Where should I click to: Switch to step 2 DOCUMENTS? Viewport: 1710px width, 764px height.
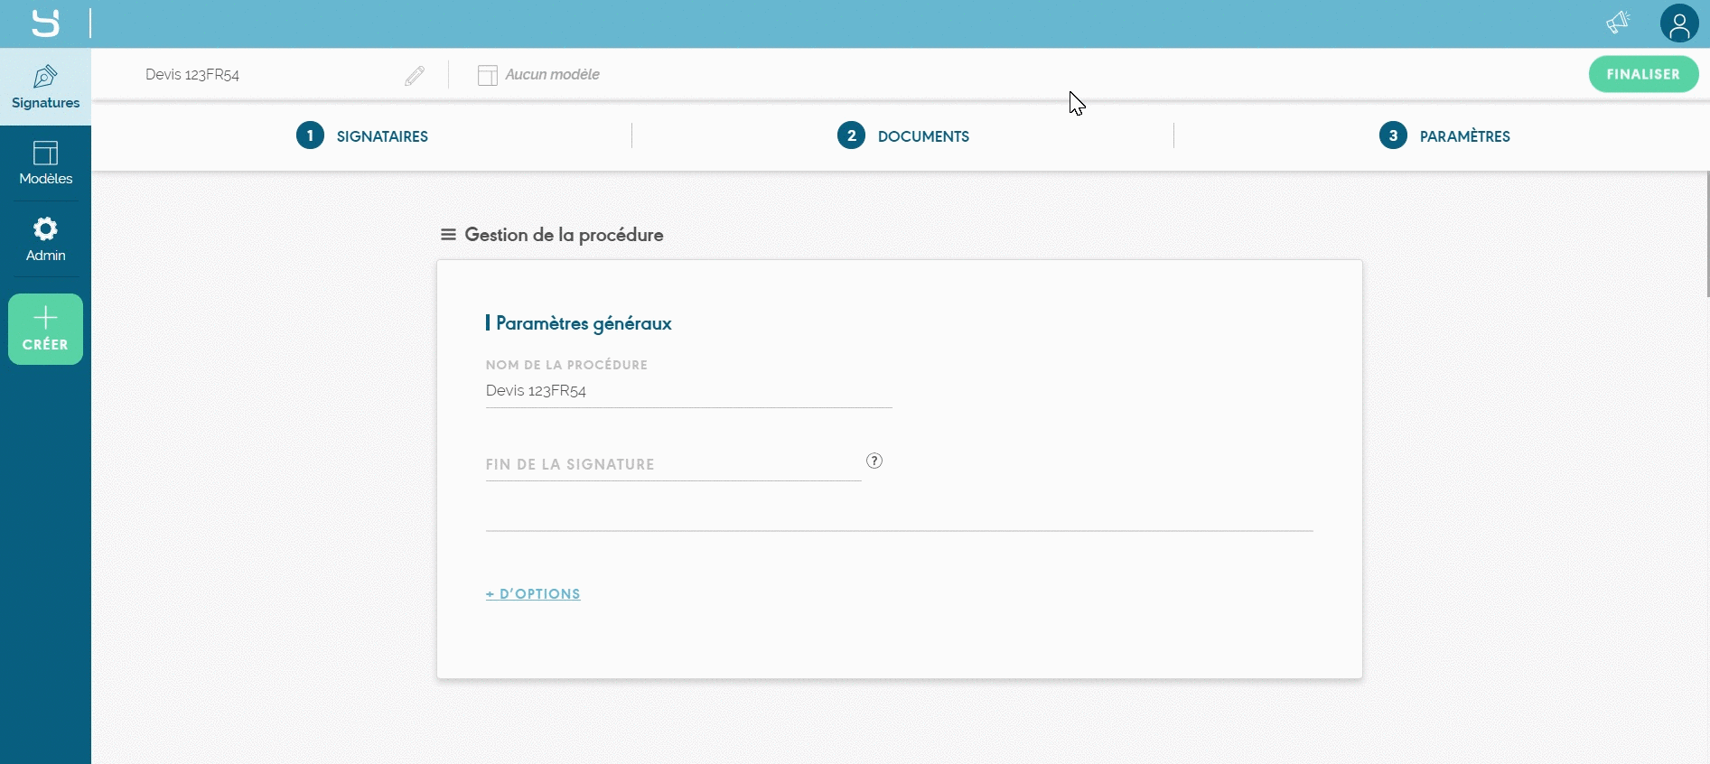pyautogui.click(x=903, y=136)
